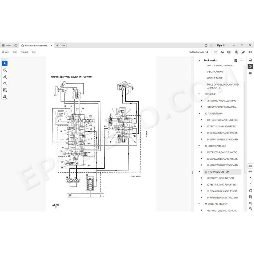Click the Bookmarks panel scrollbar

[x=245, y=128]
